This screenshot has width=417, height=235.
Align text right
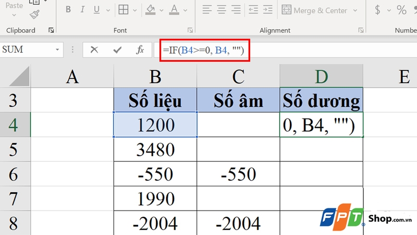tap(236, 10)
